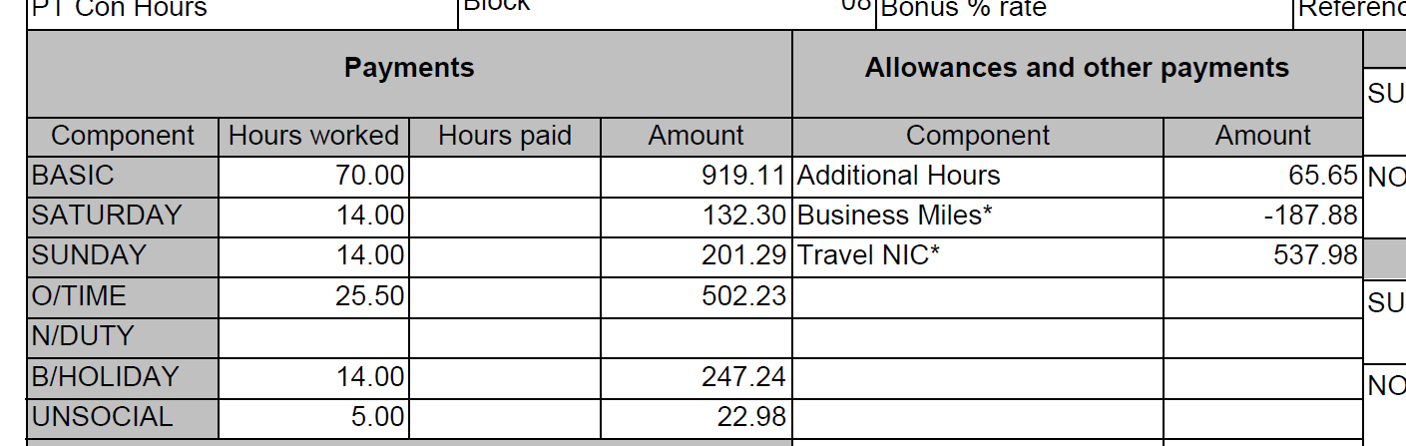Click the Payments section header
Screen dimensions: 1406x446
click(409, 69)
